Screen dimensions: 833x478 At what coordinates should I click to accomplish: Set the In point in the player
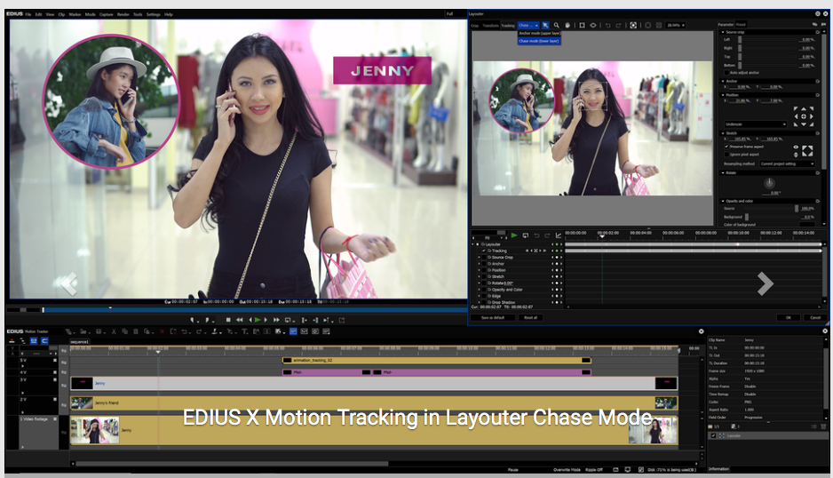(193, 320)
